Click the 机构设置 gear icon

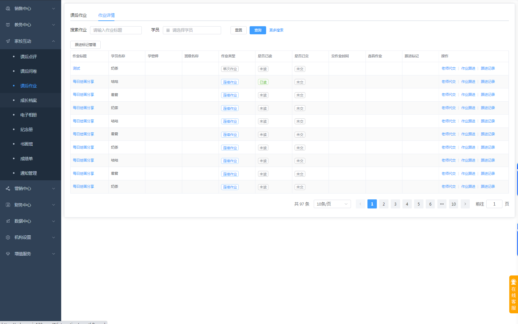8,237
